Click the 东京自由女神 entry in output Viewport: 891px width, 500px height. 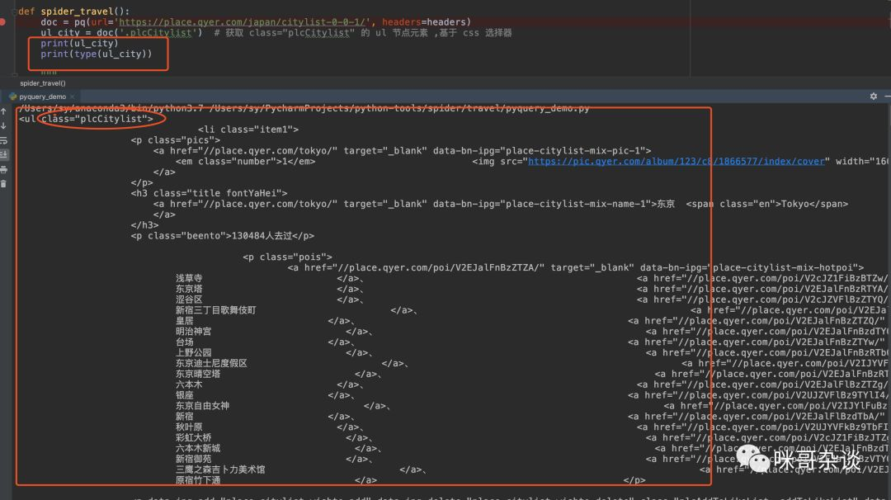(x=202, y=406)
